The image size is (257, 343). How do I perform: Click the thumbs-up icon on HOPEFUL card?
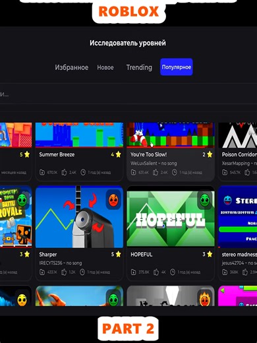point(156,272)
